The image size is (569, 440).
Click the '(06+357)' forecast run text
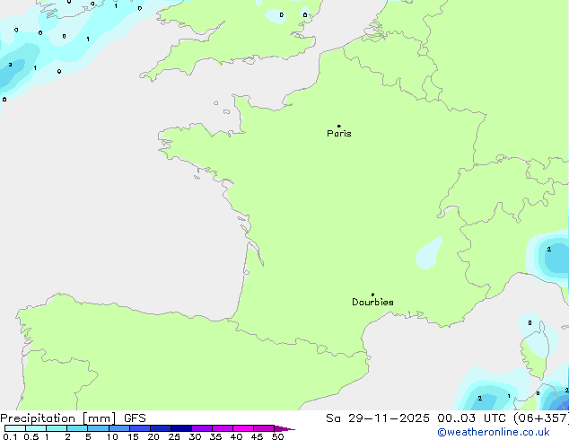[541, 418]
